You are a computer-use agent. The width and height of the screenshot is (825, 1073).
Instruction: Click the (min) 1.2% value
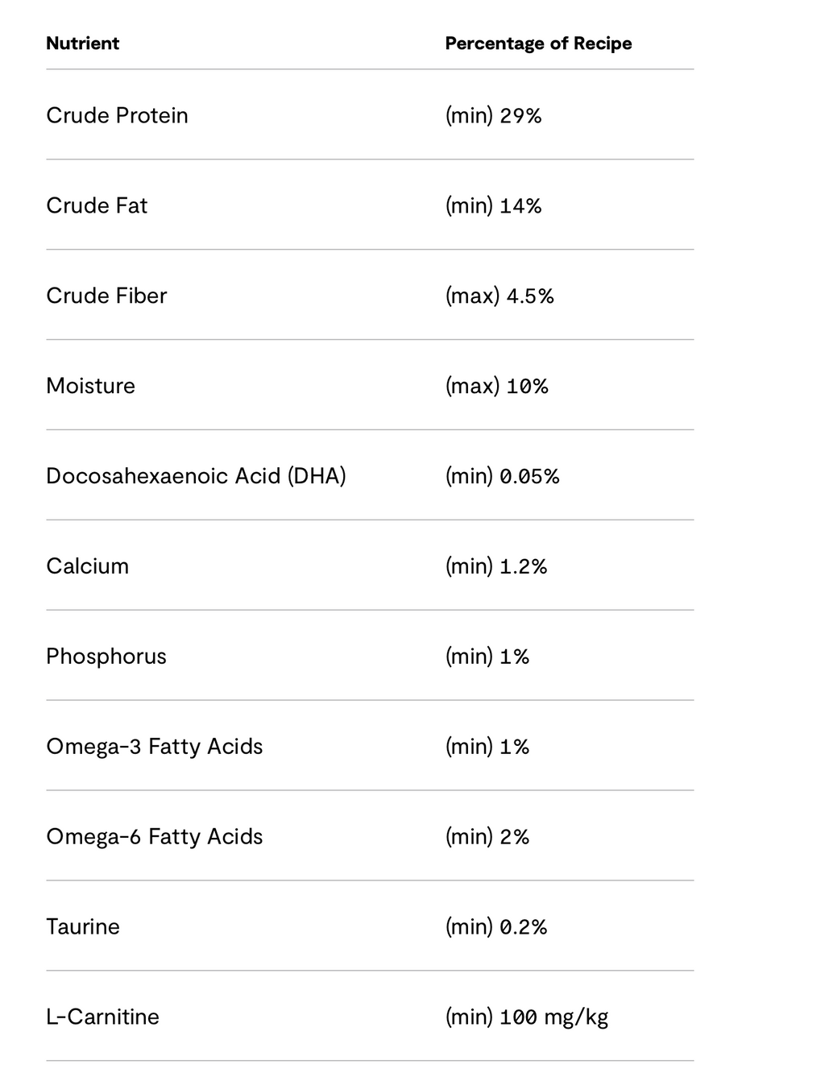(x=496, y=566)
